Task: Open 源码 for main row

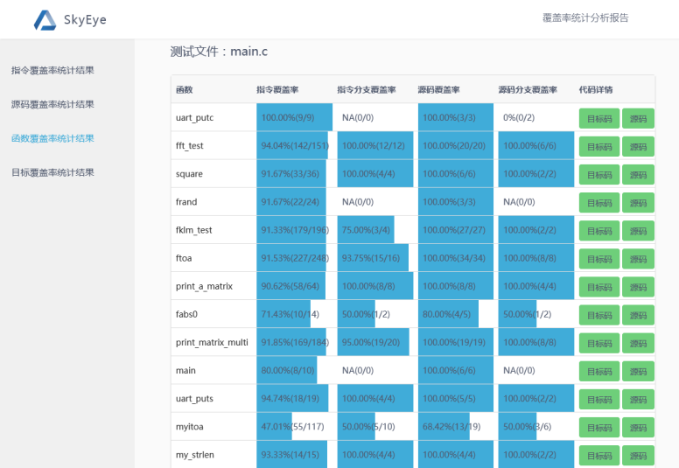Action: coord(638,372)
